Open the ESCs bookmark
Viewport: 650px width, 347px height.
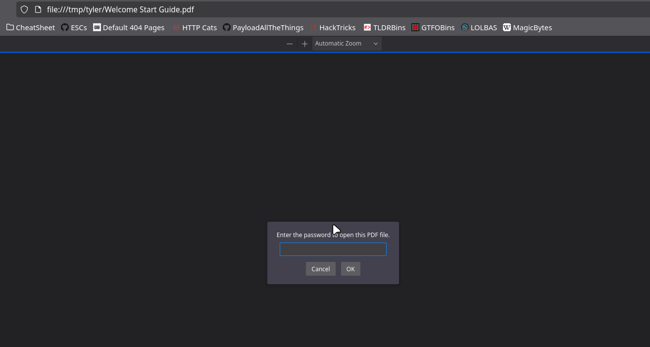click(x=78, y=27)
